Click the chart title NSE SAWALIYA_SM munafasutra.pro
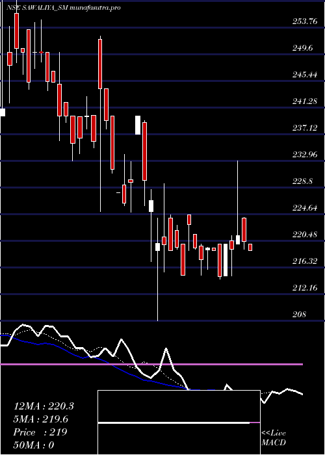This screenshot has height=455, width=325. [x=62, y=8]
